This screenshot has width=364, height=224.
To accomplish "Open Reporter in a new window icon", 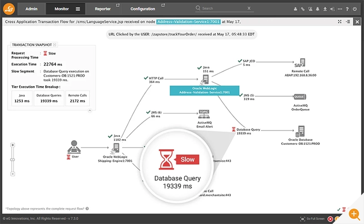I will 118,5.
